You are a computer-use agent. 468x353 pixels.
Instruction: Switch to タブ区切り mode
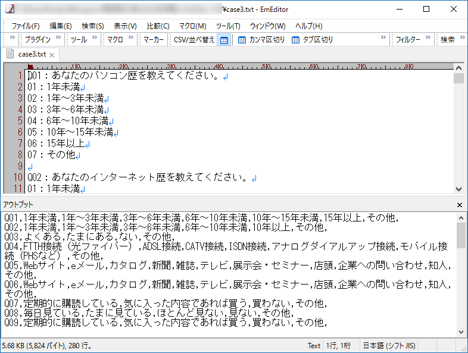(312, 40)
